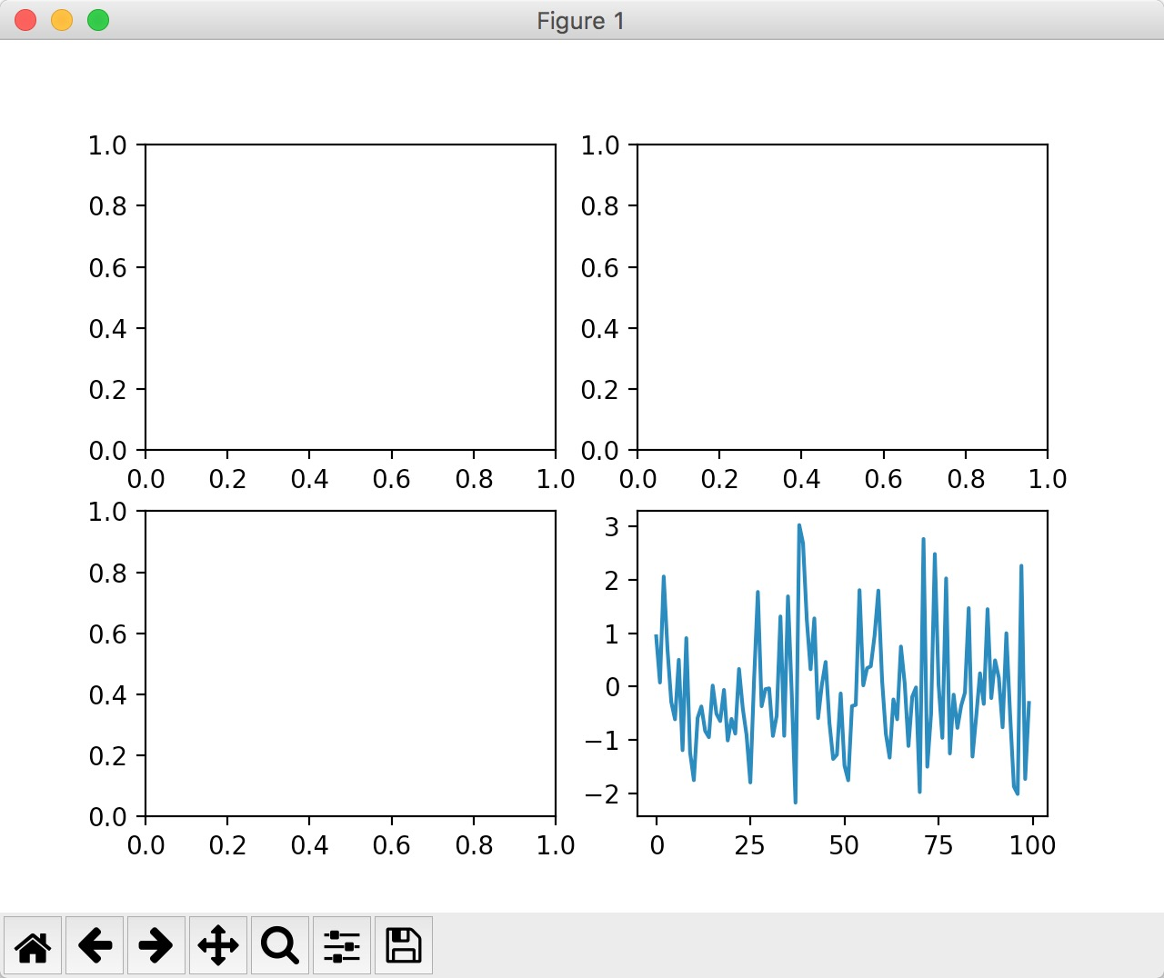Screen dimensions: 1164x978
Task: Click the yellow minimize window button
Action: (61, 19)
